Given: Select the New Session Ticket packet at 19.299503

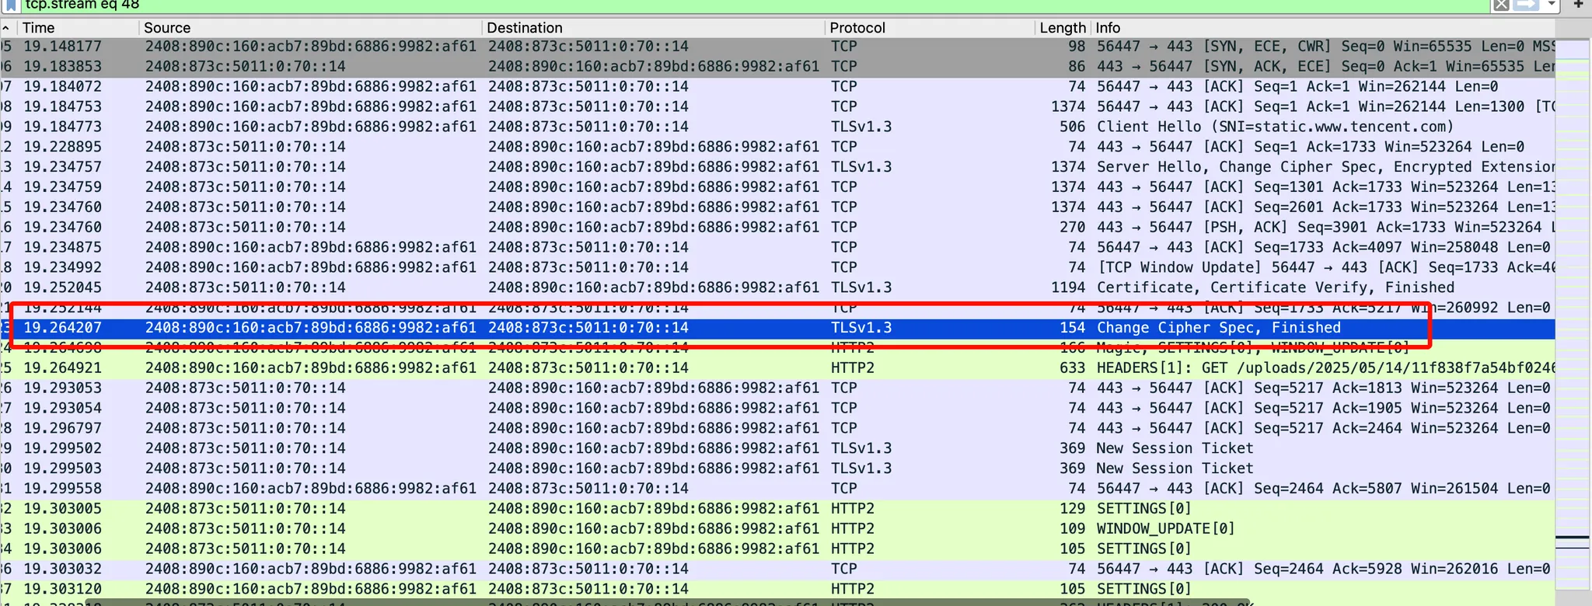Looking at the screenshot, I should [x=777, y=468].
